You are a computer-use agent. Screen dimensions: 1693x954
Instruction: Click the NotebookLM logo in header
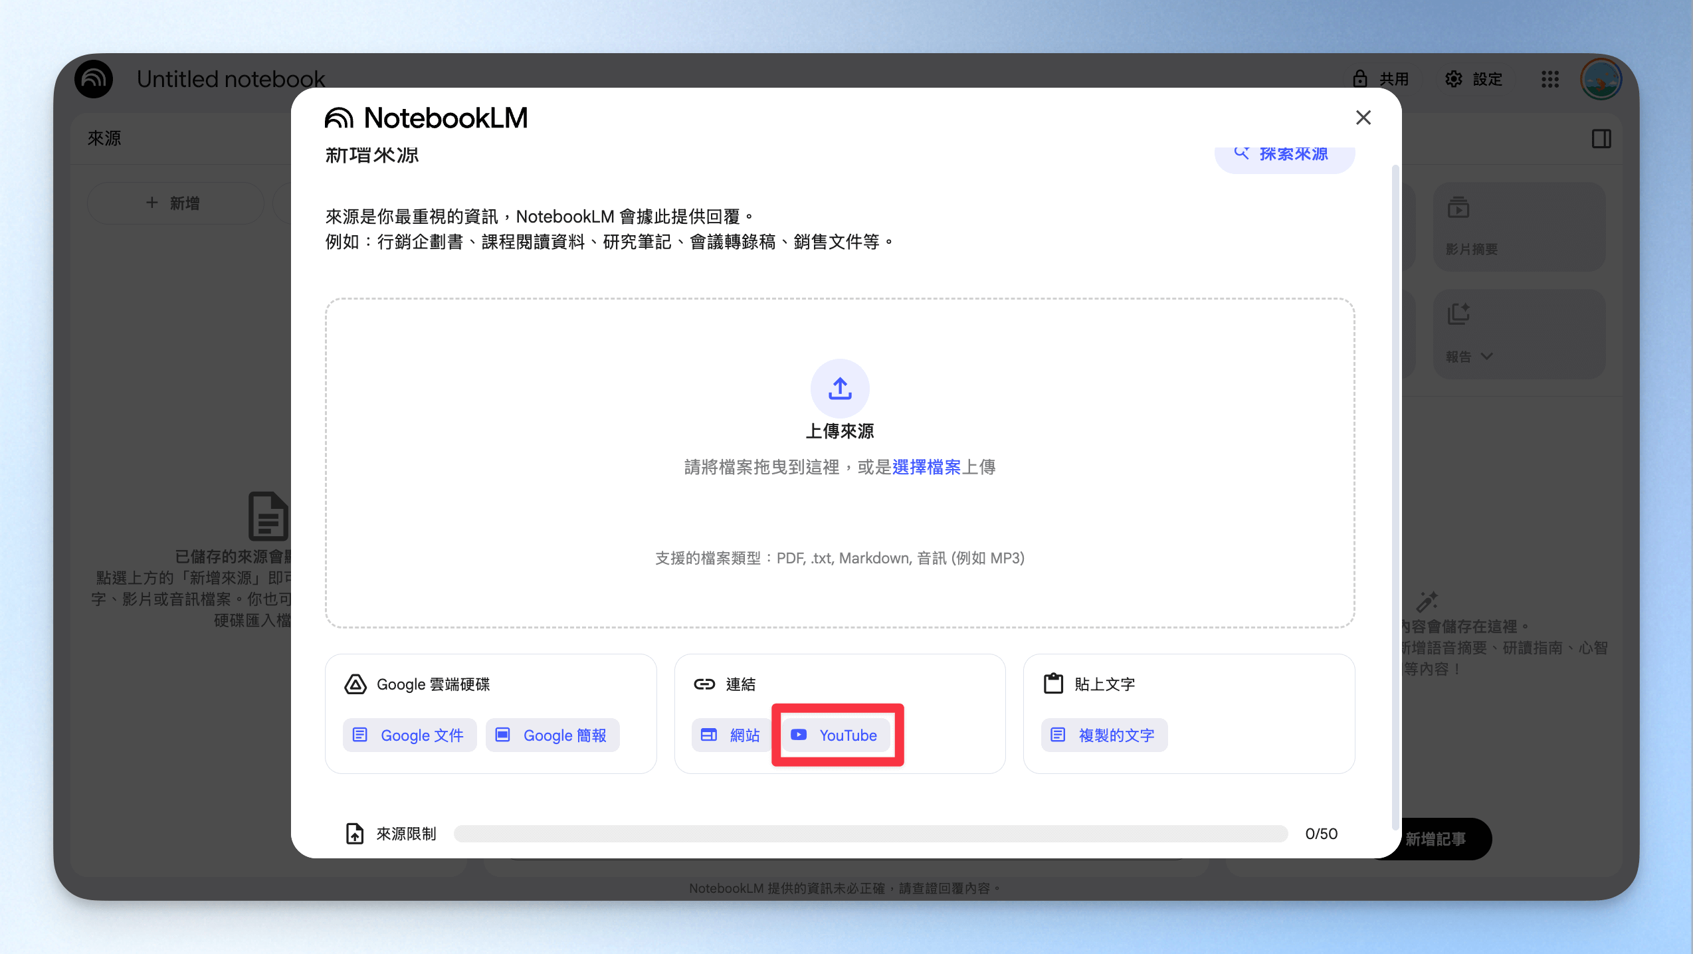point(94,79)
